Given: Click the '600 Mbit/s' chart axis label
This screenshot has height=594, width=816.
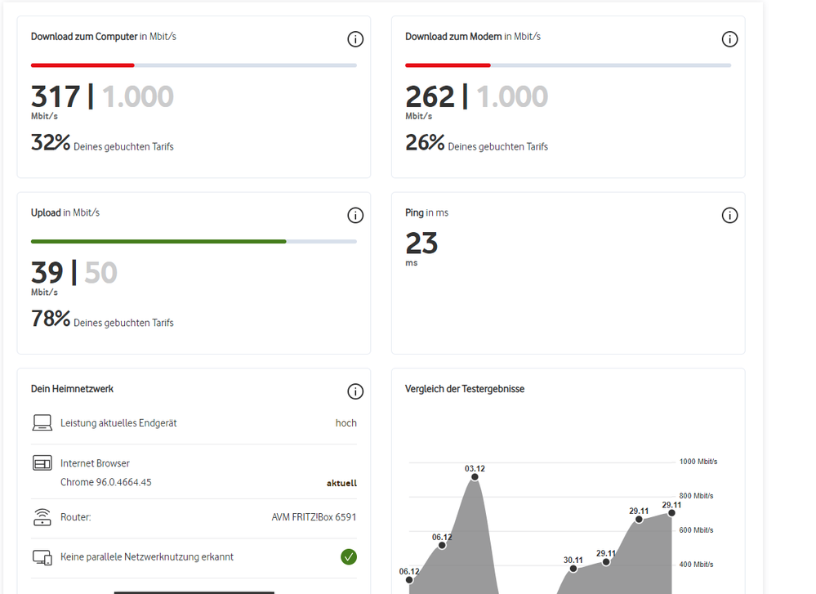Looking at the screenshot, I should (696, 530).
